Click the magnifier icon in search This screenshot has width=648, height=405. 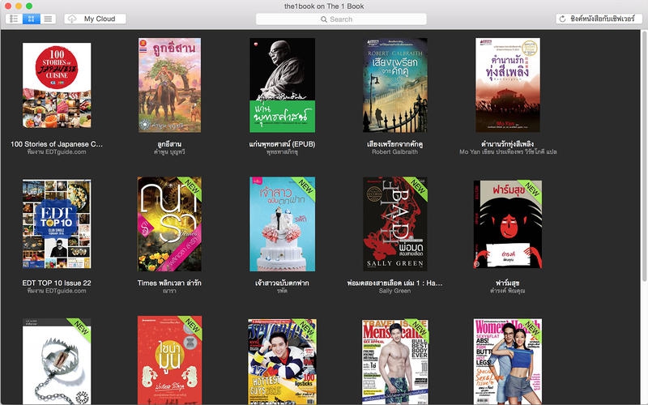pyautogui.click(x=324, y=19)
